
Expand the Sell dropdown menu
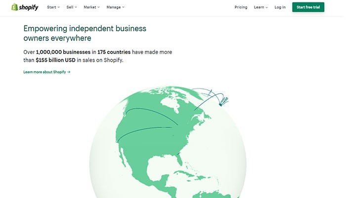[x=72, y=7]
